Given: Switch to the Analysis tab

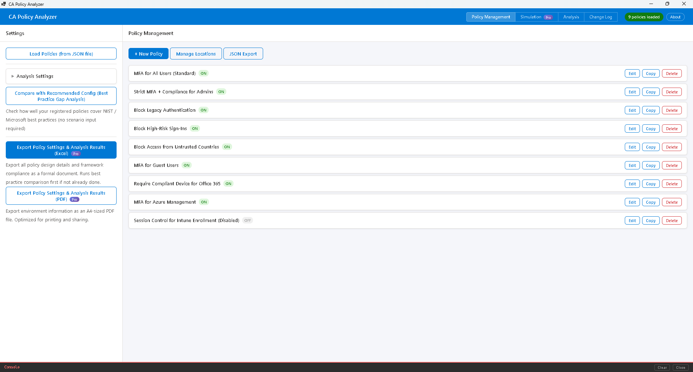Looking at the screenshot, I should click(x=571, y=17).
